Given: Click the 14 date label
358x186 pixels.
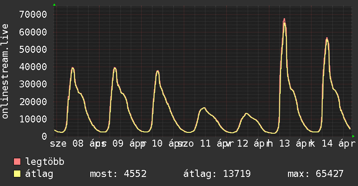Looking at the screenshot, I should point(327,144).
